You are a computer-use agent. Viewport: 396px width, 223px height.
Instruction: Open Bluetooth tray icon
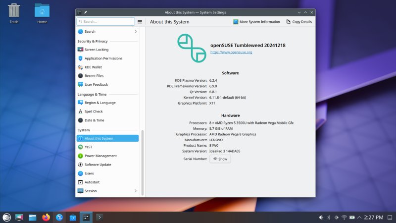(329, 218)
